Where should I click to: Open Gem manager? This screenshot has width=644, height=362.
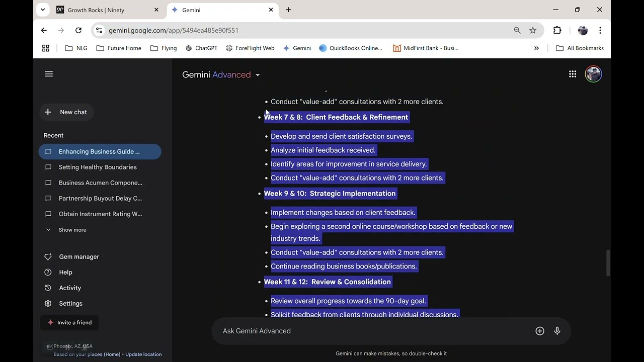click(x=72, y=256)
